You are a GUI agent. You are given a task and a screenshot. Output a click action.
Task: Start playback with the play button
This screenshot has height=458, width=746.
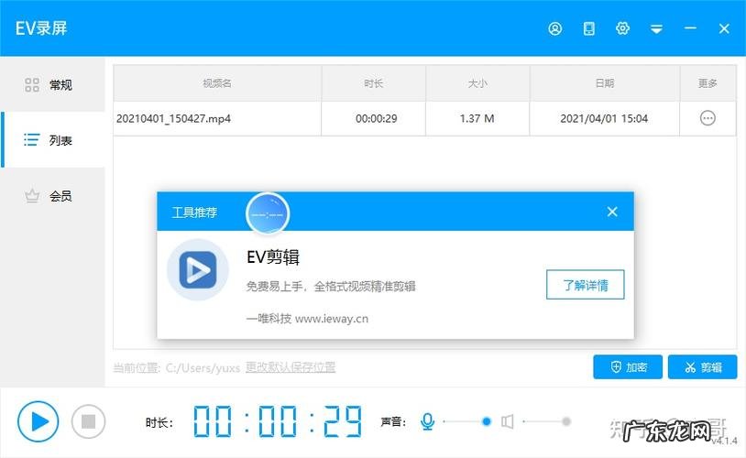coord(38,421)
